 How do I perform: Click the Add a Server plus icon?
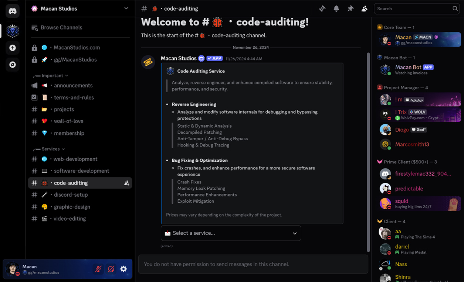tap(13, 48)
